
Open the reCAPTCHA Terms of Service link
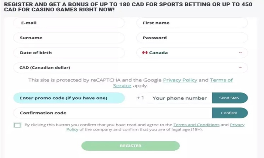tap(221, 80)
